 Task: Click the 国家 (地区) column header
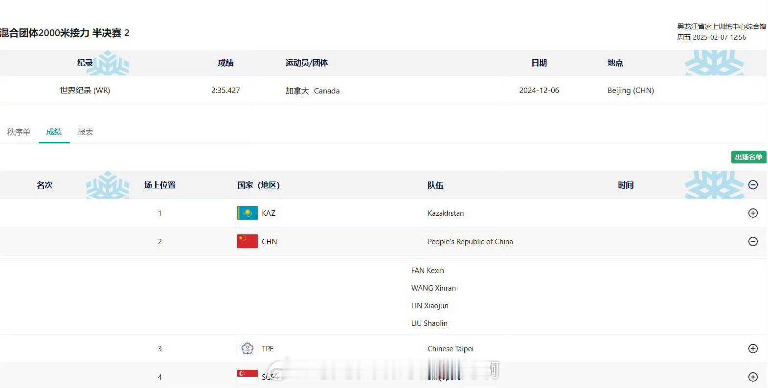click(x=258, y=185)
